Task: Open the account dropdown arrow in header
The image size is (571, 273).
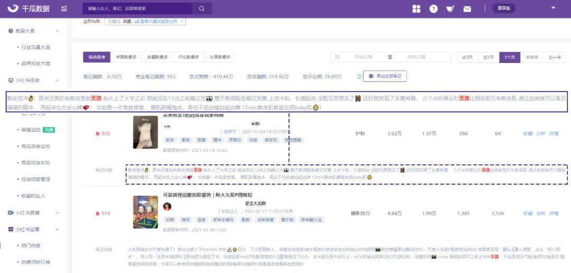Action: (x=554, y=7)
